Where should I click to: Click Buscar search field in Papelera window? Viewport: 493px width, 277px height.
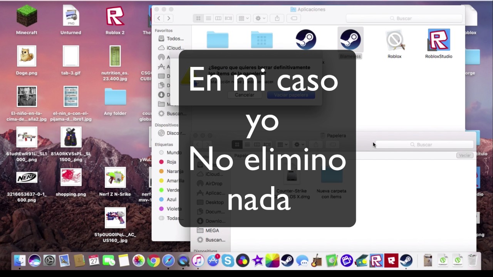pyautogui.click(x=424, y=145)
